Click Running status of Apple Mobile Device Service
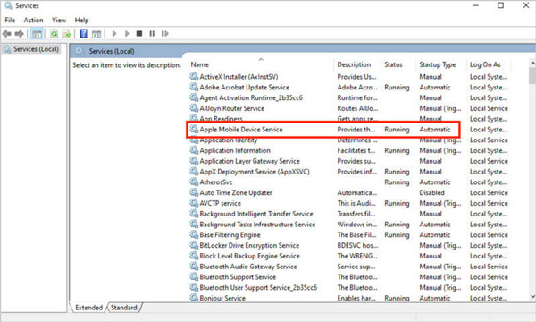 pyautogui.click(x=397, y=130)
